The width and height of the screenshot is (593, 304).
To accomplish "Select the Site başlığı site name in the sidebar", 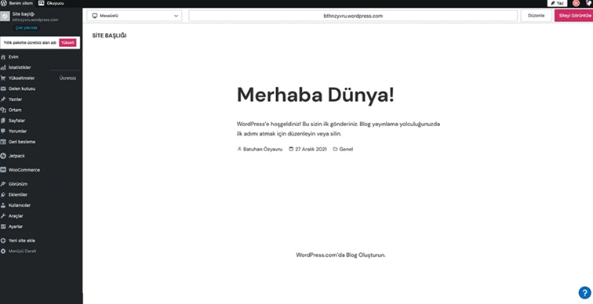I will tap(23, 14).
